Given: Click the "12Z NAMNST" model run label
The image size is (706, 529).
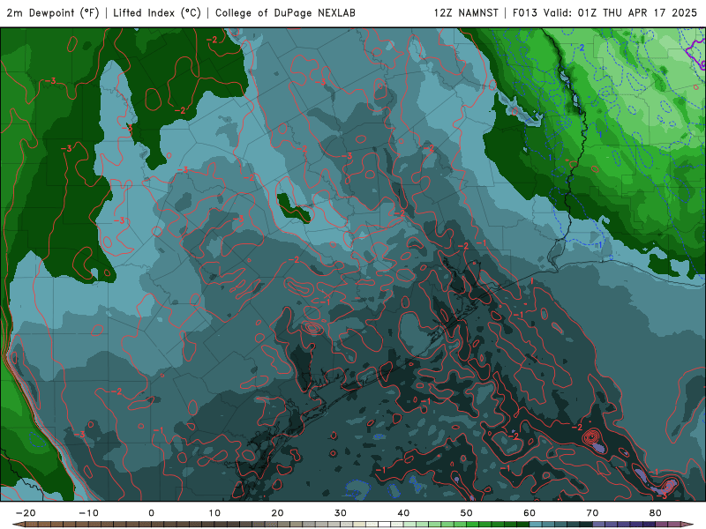Looking at the screenshot, I should [x=466, y=12].
